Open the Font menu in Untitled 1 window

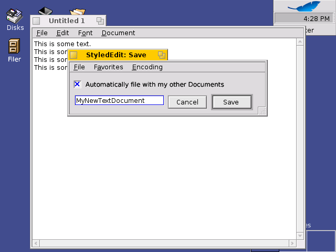85,33
